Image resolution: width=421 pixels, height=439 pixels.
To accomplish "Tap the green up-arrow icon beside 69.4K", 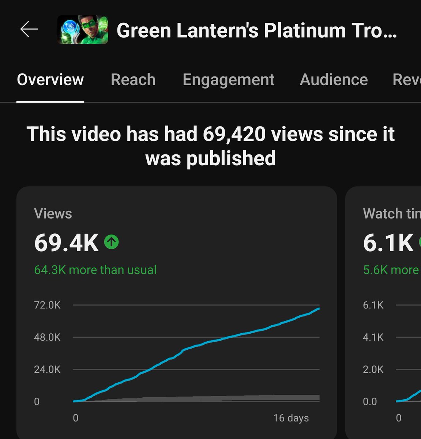I will click(x=112, y=242).
